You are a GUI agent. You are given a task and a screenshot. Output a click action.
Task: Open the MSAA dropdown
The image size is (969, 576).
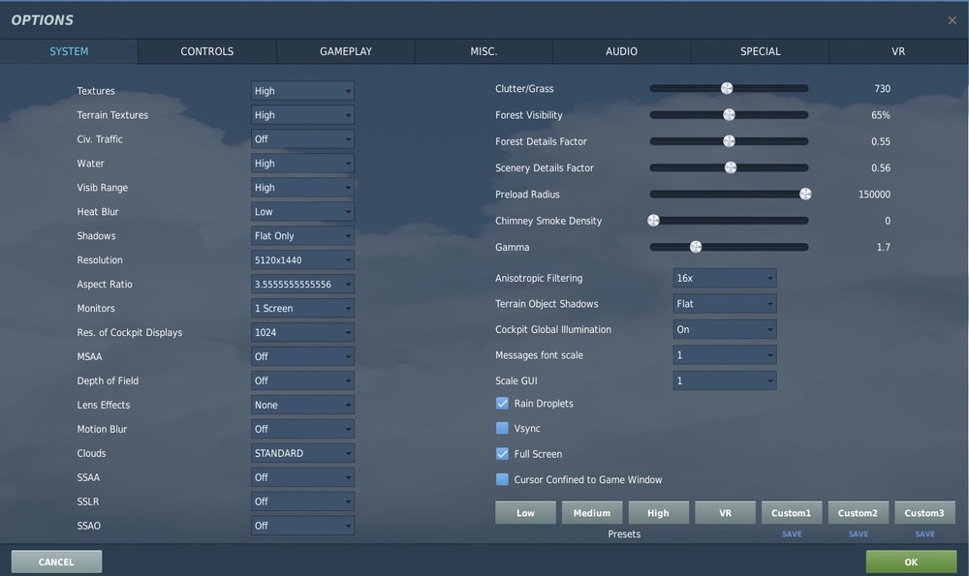pos(301,356)
